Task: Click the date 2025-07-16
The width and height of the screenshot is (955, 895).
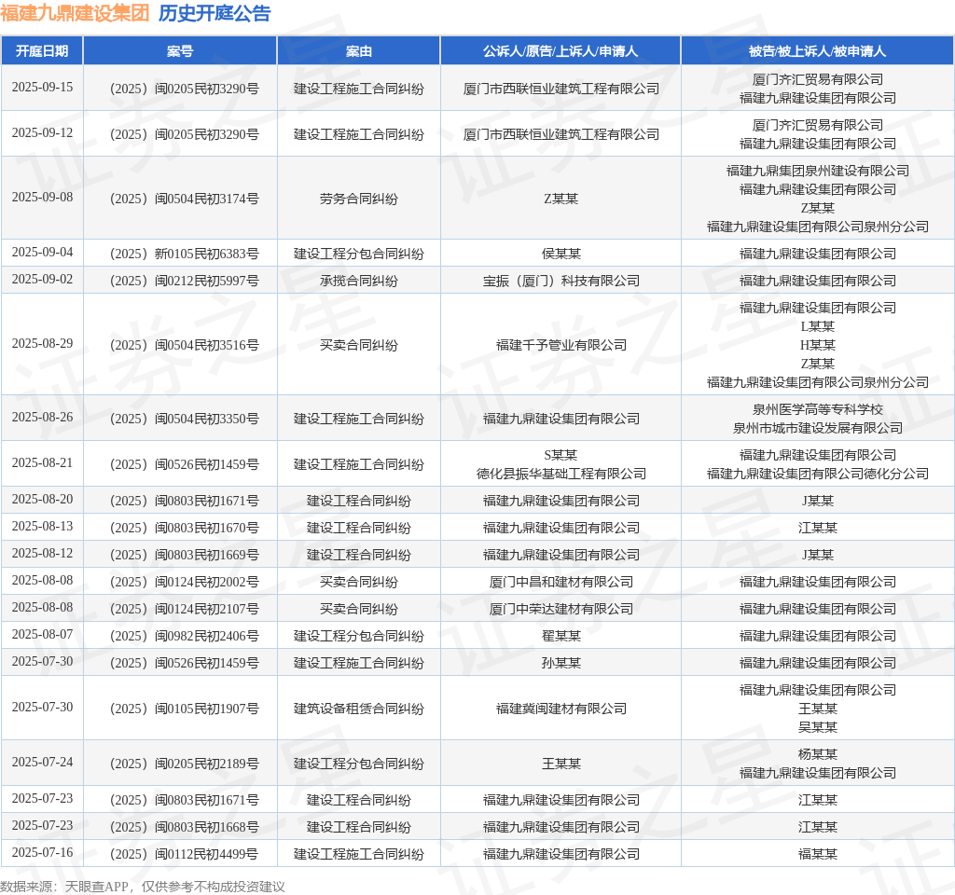Action: click(42, 852)
